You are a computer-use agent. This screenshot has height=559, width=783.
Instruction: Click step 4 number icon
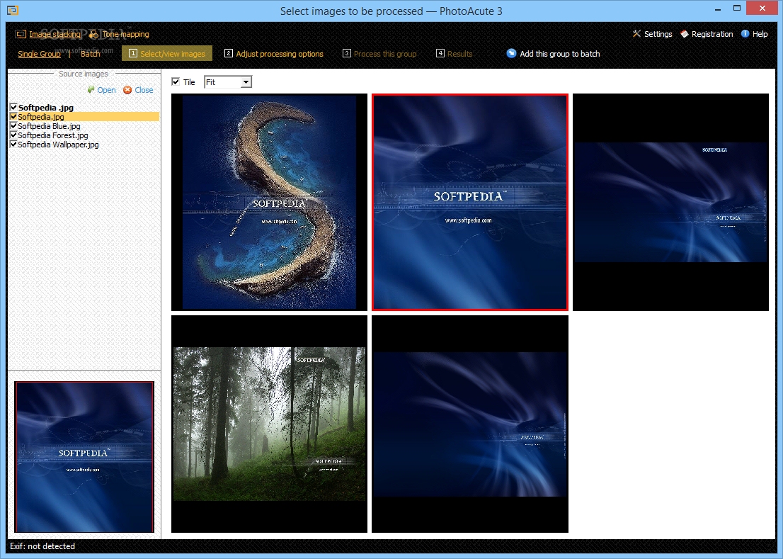click(x=440, y=53)
